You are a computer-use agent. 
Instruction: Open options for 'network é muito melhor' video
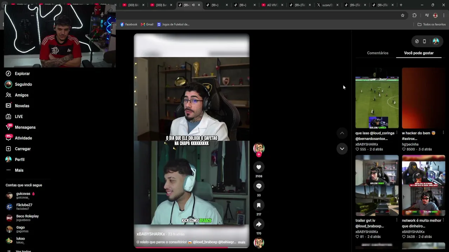(443, 220)
